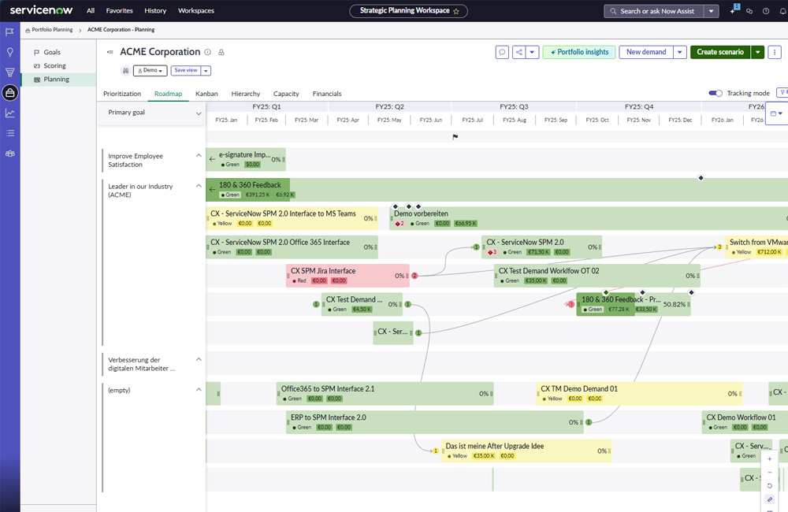This screenshot has height=512, width=788.
Task: Switch to the Kanban tab
Action: pos(206,94)
